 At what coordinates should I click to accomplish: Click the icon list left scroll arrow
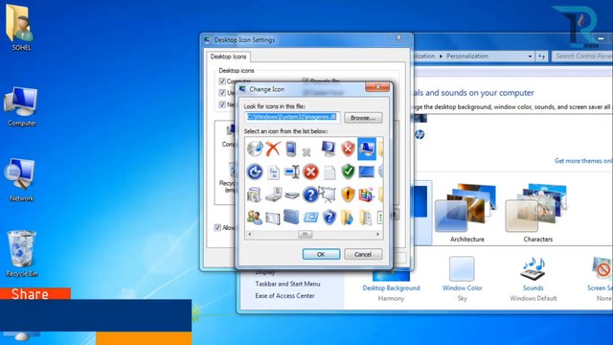(x=249, y=234)
